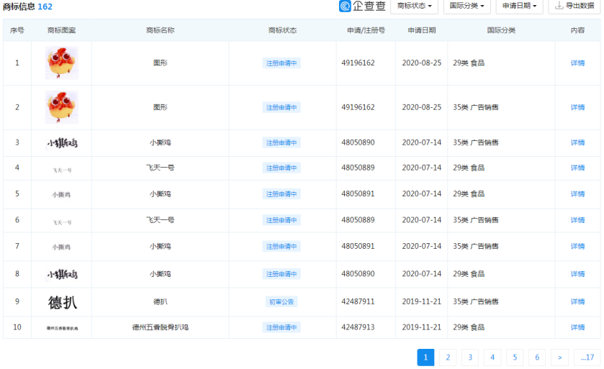
Task: Open 详情 link for row 1
Action: (x=577, y=63)
